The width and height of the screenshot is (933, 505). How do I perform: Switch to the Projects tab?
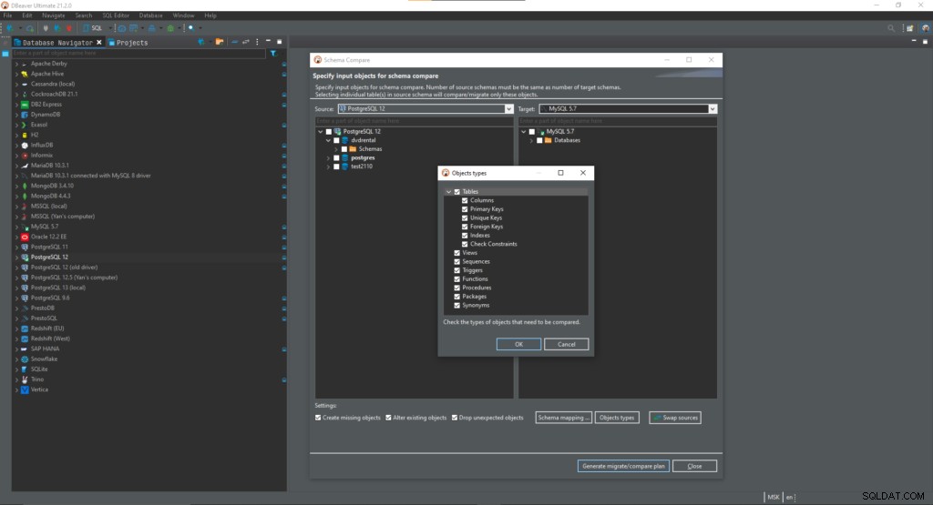click(128, 42)
